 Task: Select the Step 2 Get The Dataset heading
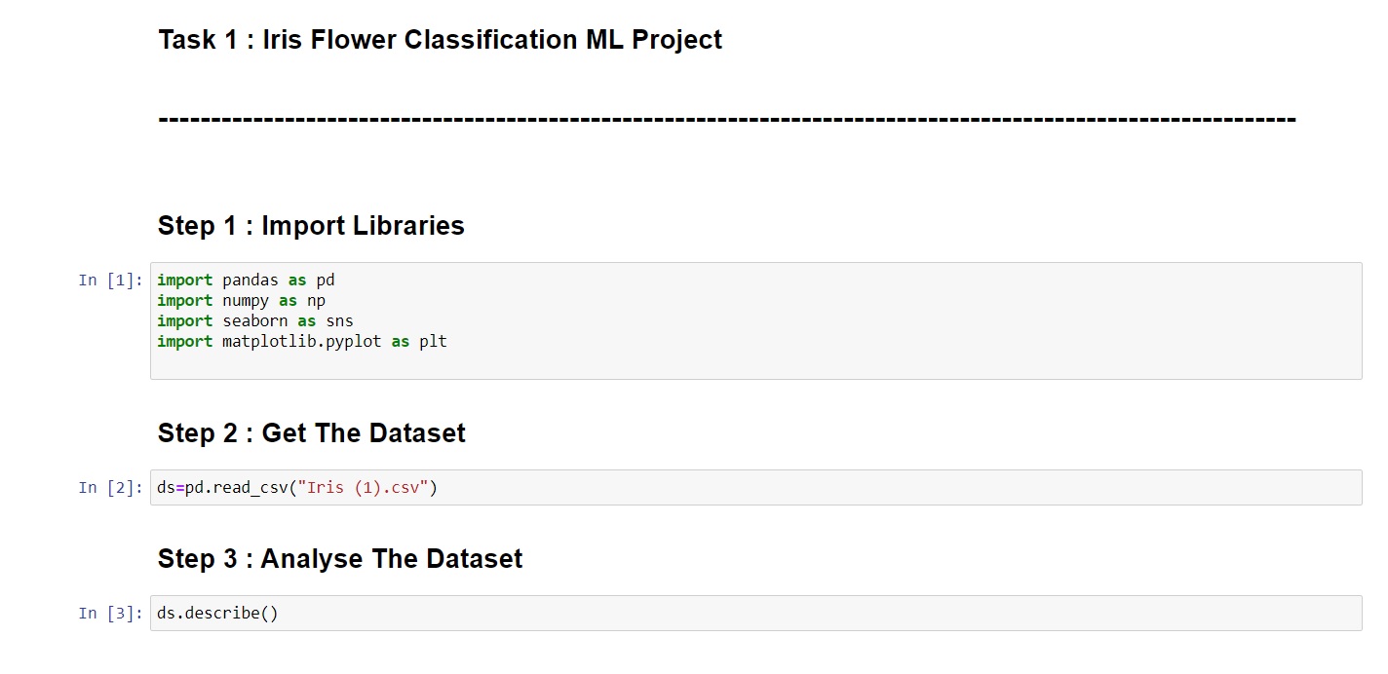pyautogui.click(x=312, y=433)
